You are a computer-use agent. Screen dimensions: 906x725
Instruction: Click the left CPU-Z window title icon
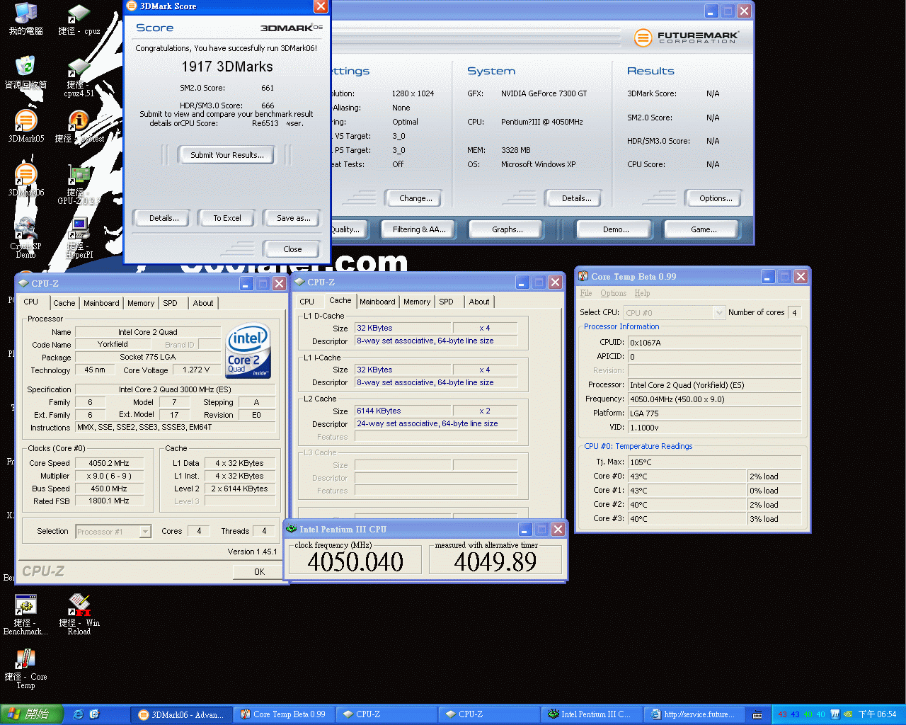(x=23, y=283)
